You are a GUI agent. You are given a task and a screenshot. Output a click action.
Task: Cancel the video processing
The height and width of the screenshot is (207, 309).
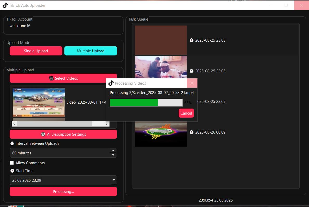click(186, 113)
